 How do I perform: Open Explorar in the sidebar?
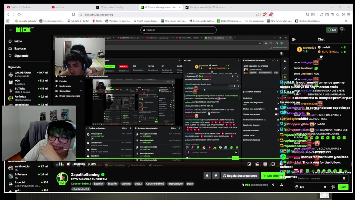20,48
